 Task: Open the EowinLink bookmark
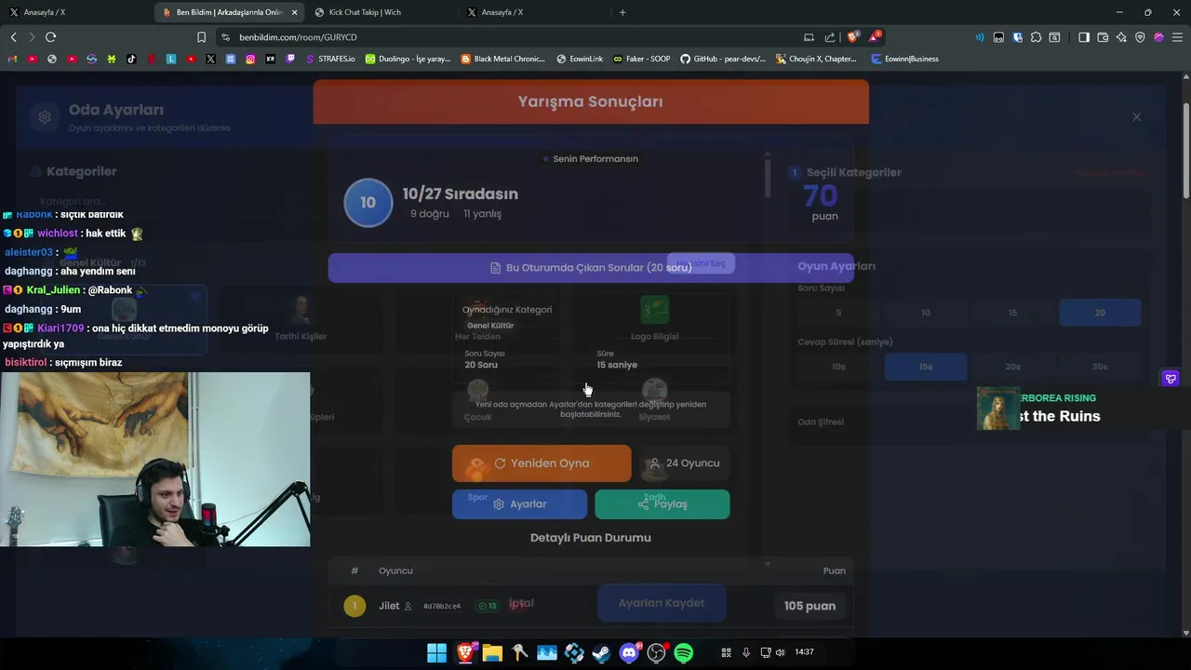pyautogui.click(x=580, y=59)
